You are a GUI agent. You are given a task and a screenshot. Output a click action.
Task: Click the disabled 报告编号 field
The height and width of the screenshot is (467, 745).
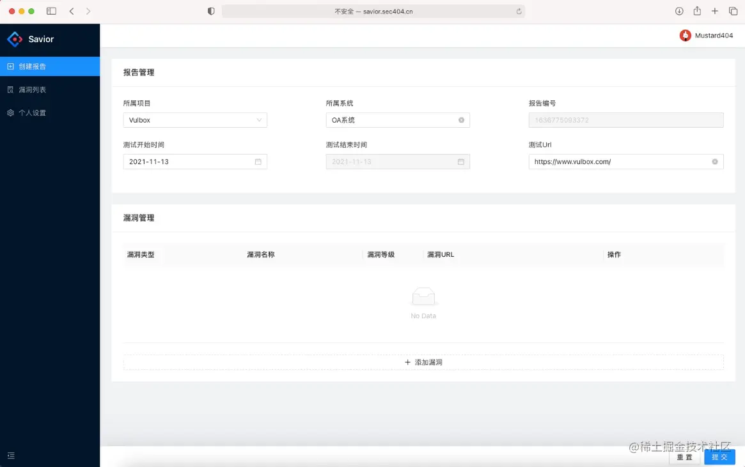point(626,120)
